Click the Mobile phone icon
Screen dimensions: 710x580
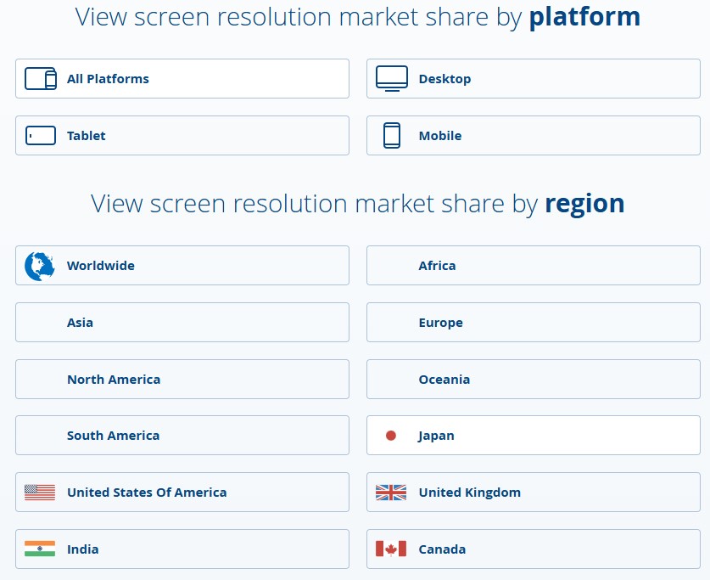pyautogui.click(x=392, y=136)
